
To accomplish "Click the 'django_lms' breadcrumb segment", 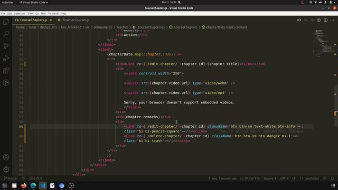I will click(x=49, y=27).
